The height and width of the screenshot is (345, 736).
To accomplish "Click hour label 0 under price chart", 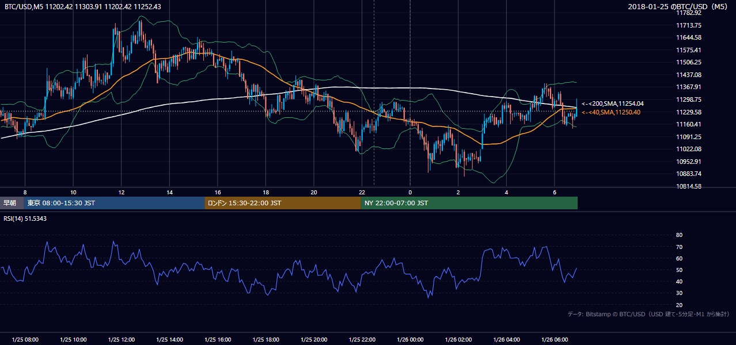I will (410, 192).
